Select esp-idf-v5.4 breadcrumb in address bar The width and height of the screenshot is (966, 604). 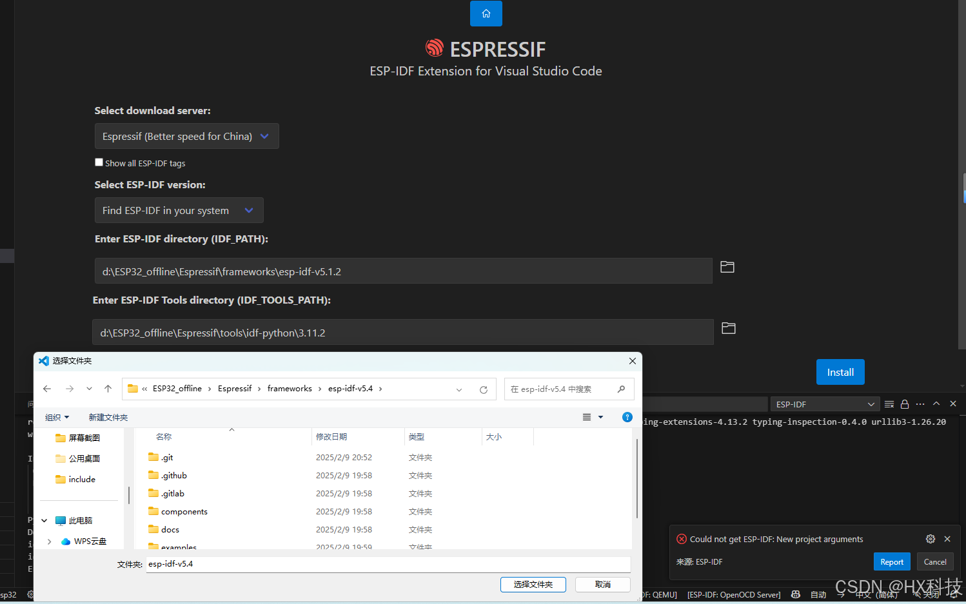tap(350, 389)
